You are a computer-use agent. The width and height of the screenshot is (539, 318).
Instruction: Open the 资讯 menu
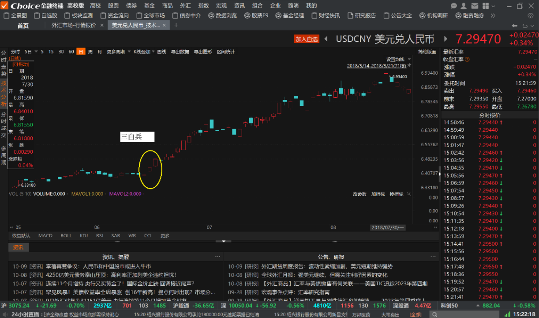tap(239, 6)
